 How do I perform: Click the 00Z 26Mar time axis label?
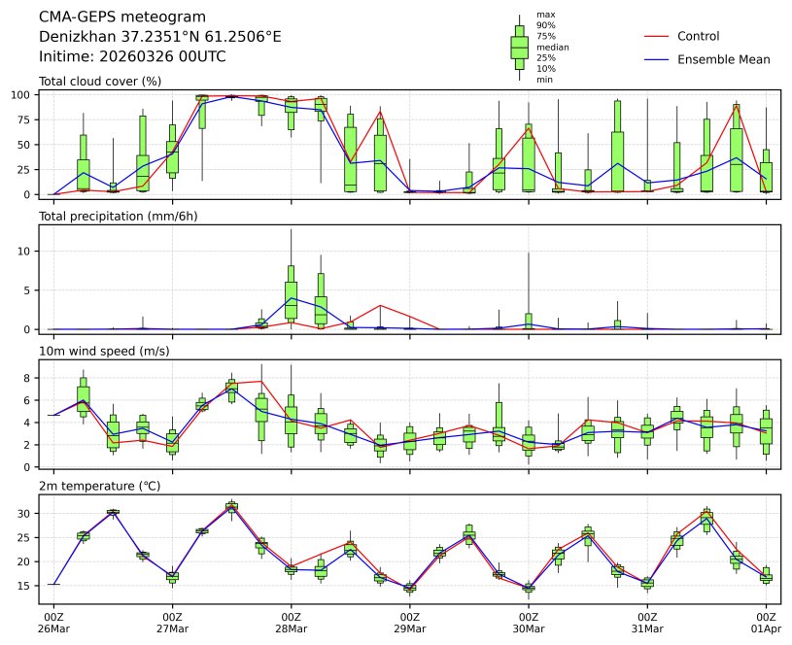pos(53,623)
